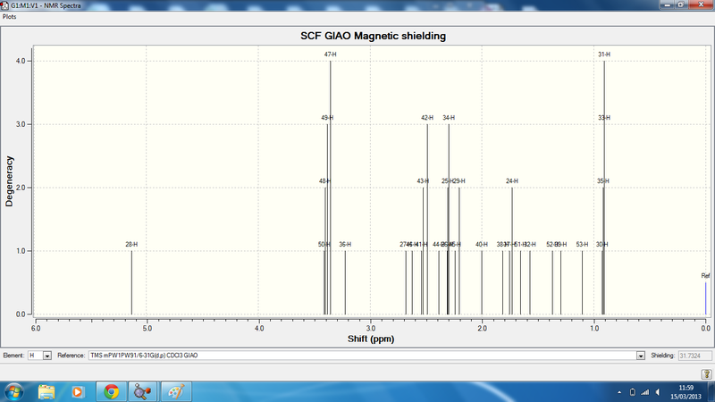The width and height of the screenshot is (715, 402).
Task: Click the plot title SCF GIAO Magnetic shielding
Action: (373, 36)
